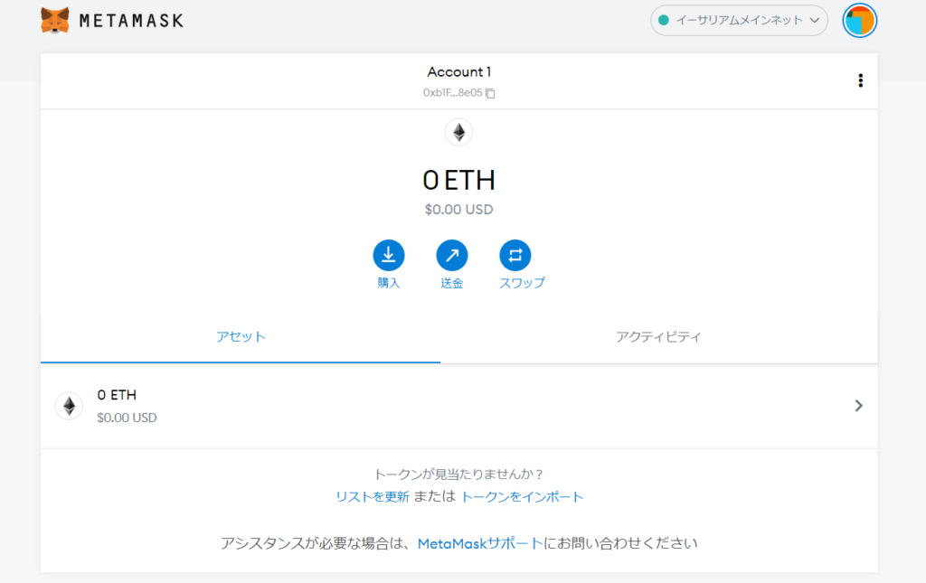Click the $0.00 USD text under the main balance
Image resolution: width=926 pixels, height=583 pixels.
coord(458,210)
